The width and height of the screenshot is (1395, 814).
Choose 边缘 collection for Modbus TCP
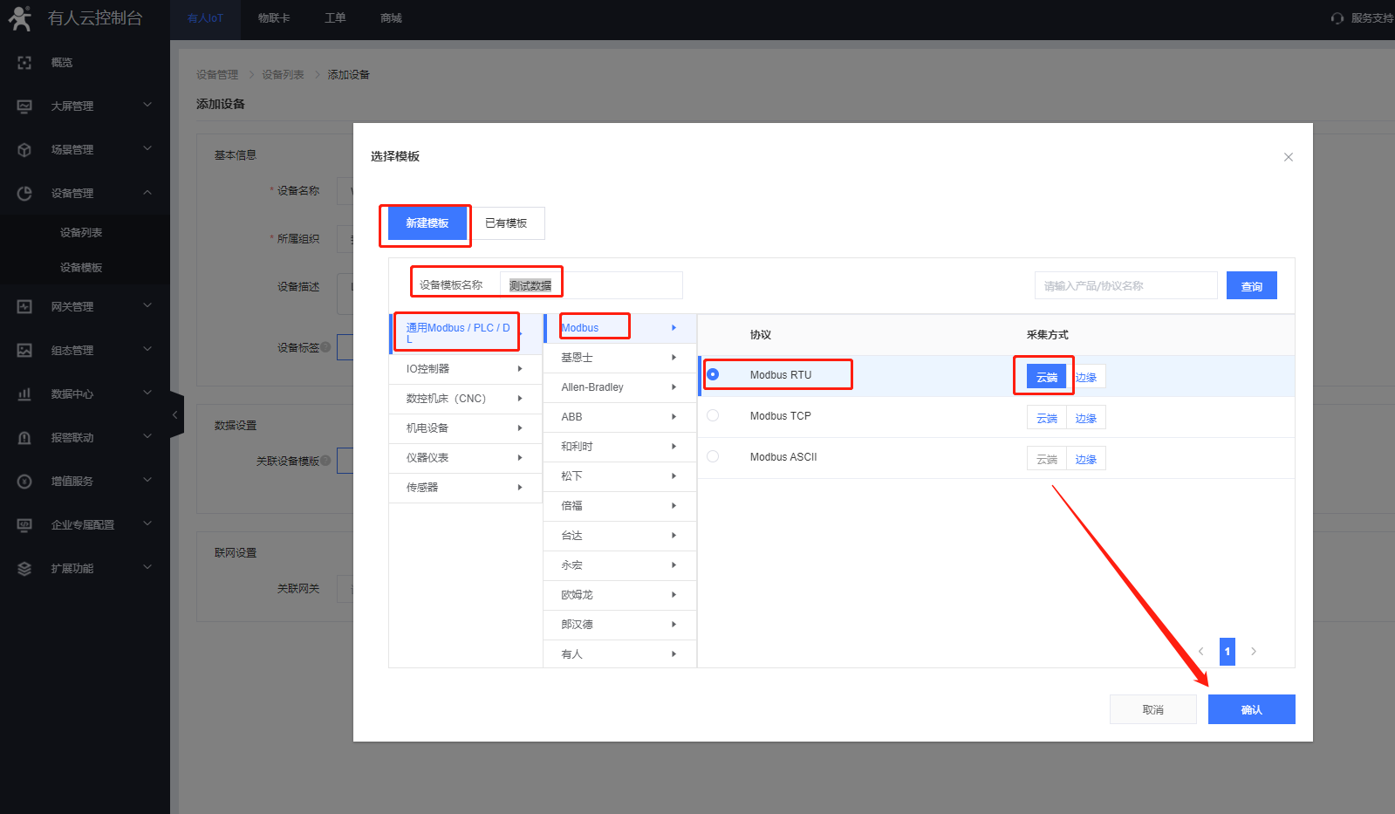(x=1086, y=419)
